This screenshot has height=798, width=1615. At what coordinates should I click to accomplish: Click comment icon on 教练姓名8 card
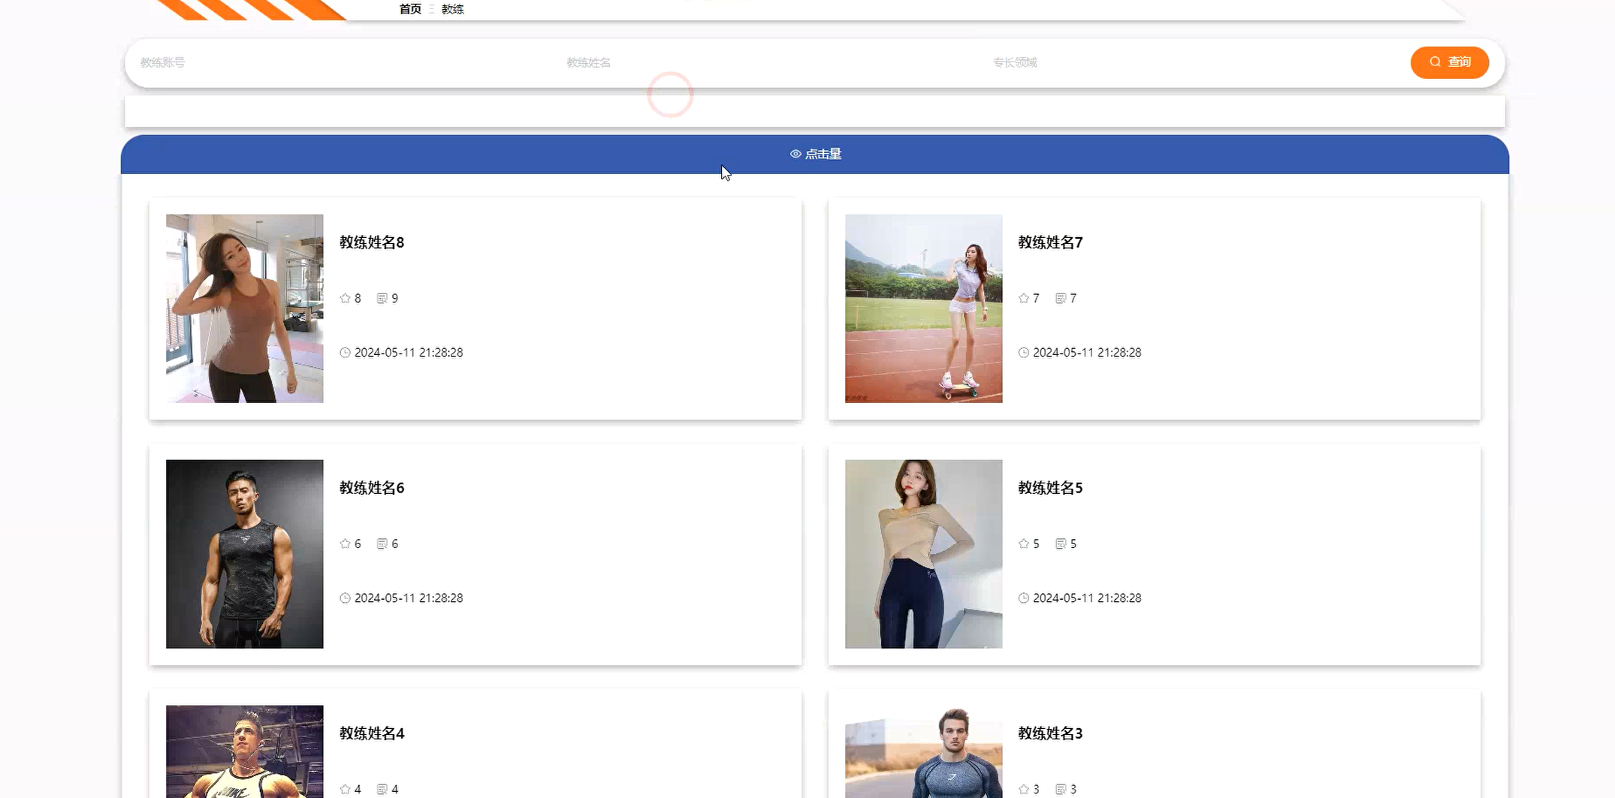tap(382, 298)
